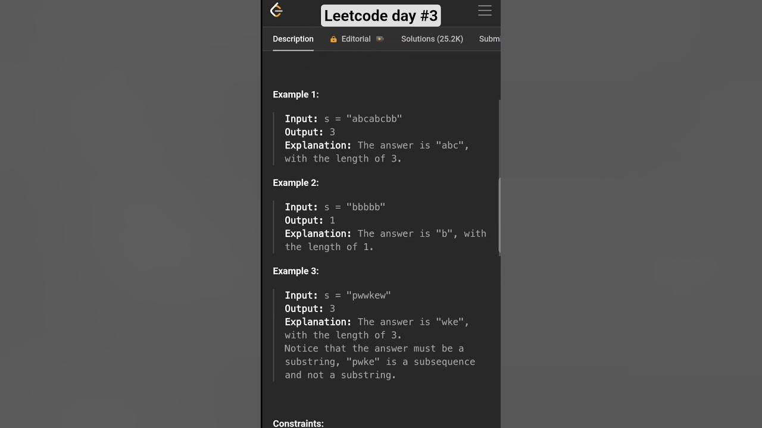Click the Example 2 Output line
The width and height of the screenshot is (762, 428).
(x=310, y=221)
